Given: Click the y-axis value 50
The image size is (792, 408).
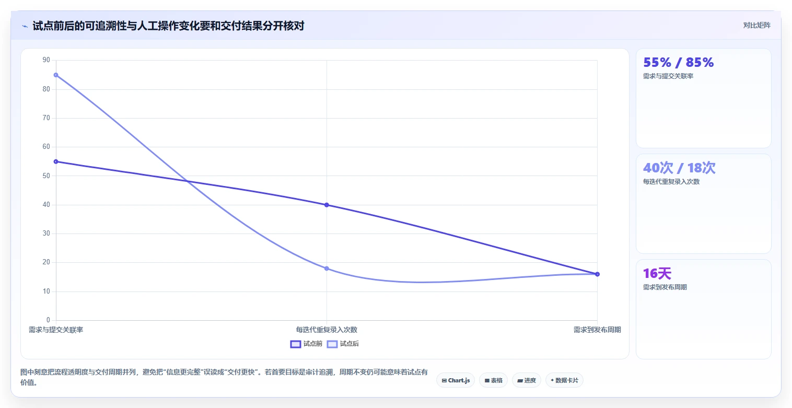Looking at the screenshot, I should pyautogui.click(x=46, y=176).
